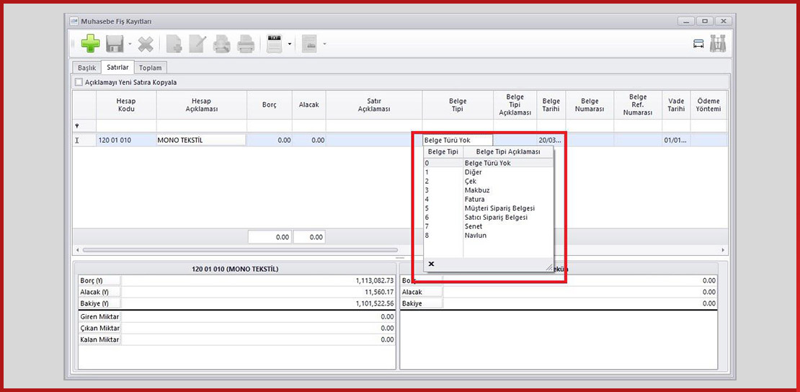Viewport: 800px width, 392px height.
Task: Sort by the Borç column header
Action: click(270, 105)
